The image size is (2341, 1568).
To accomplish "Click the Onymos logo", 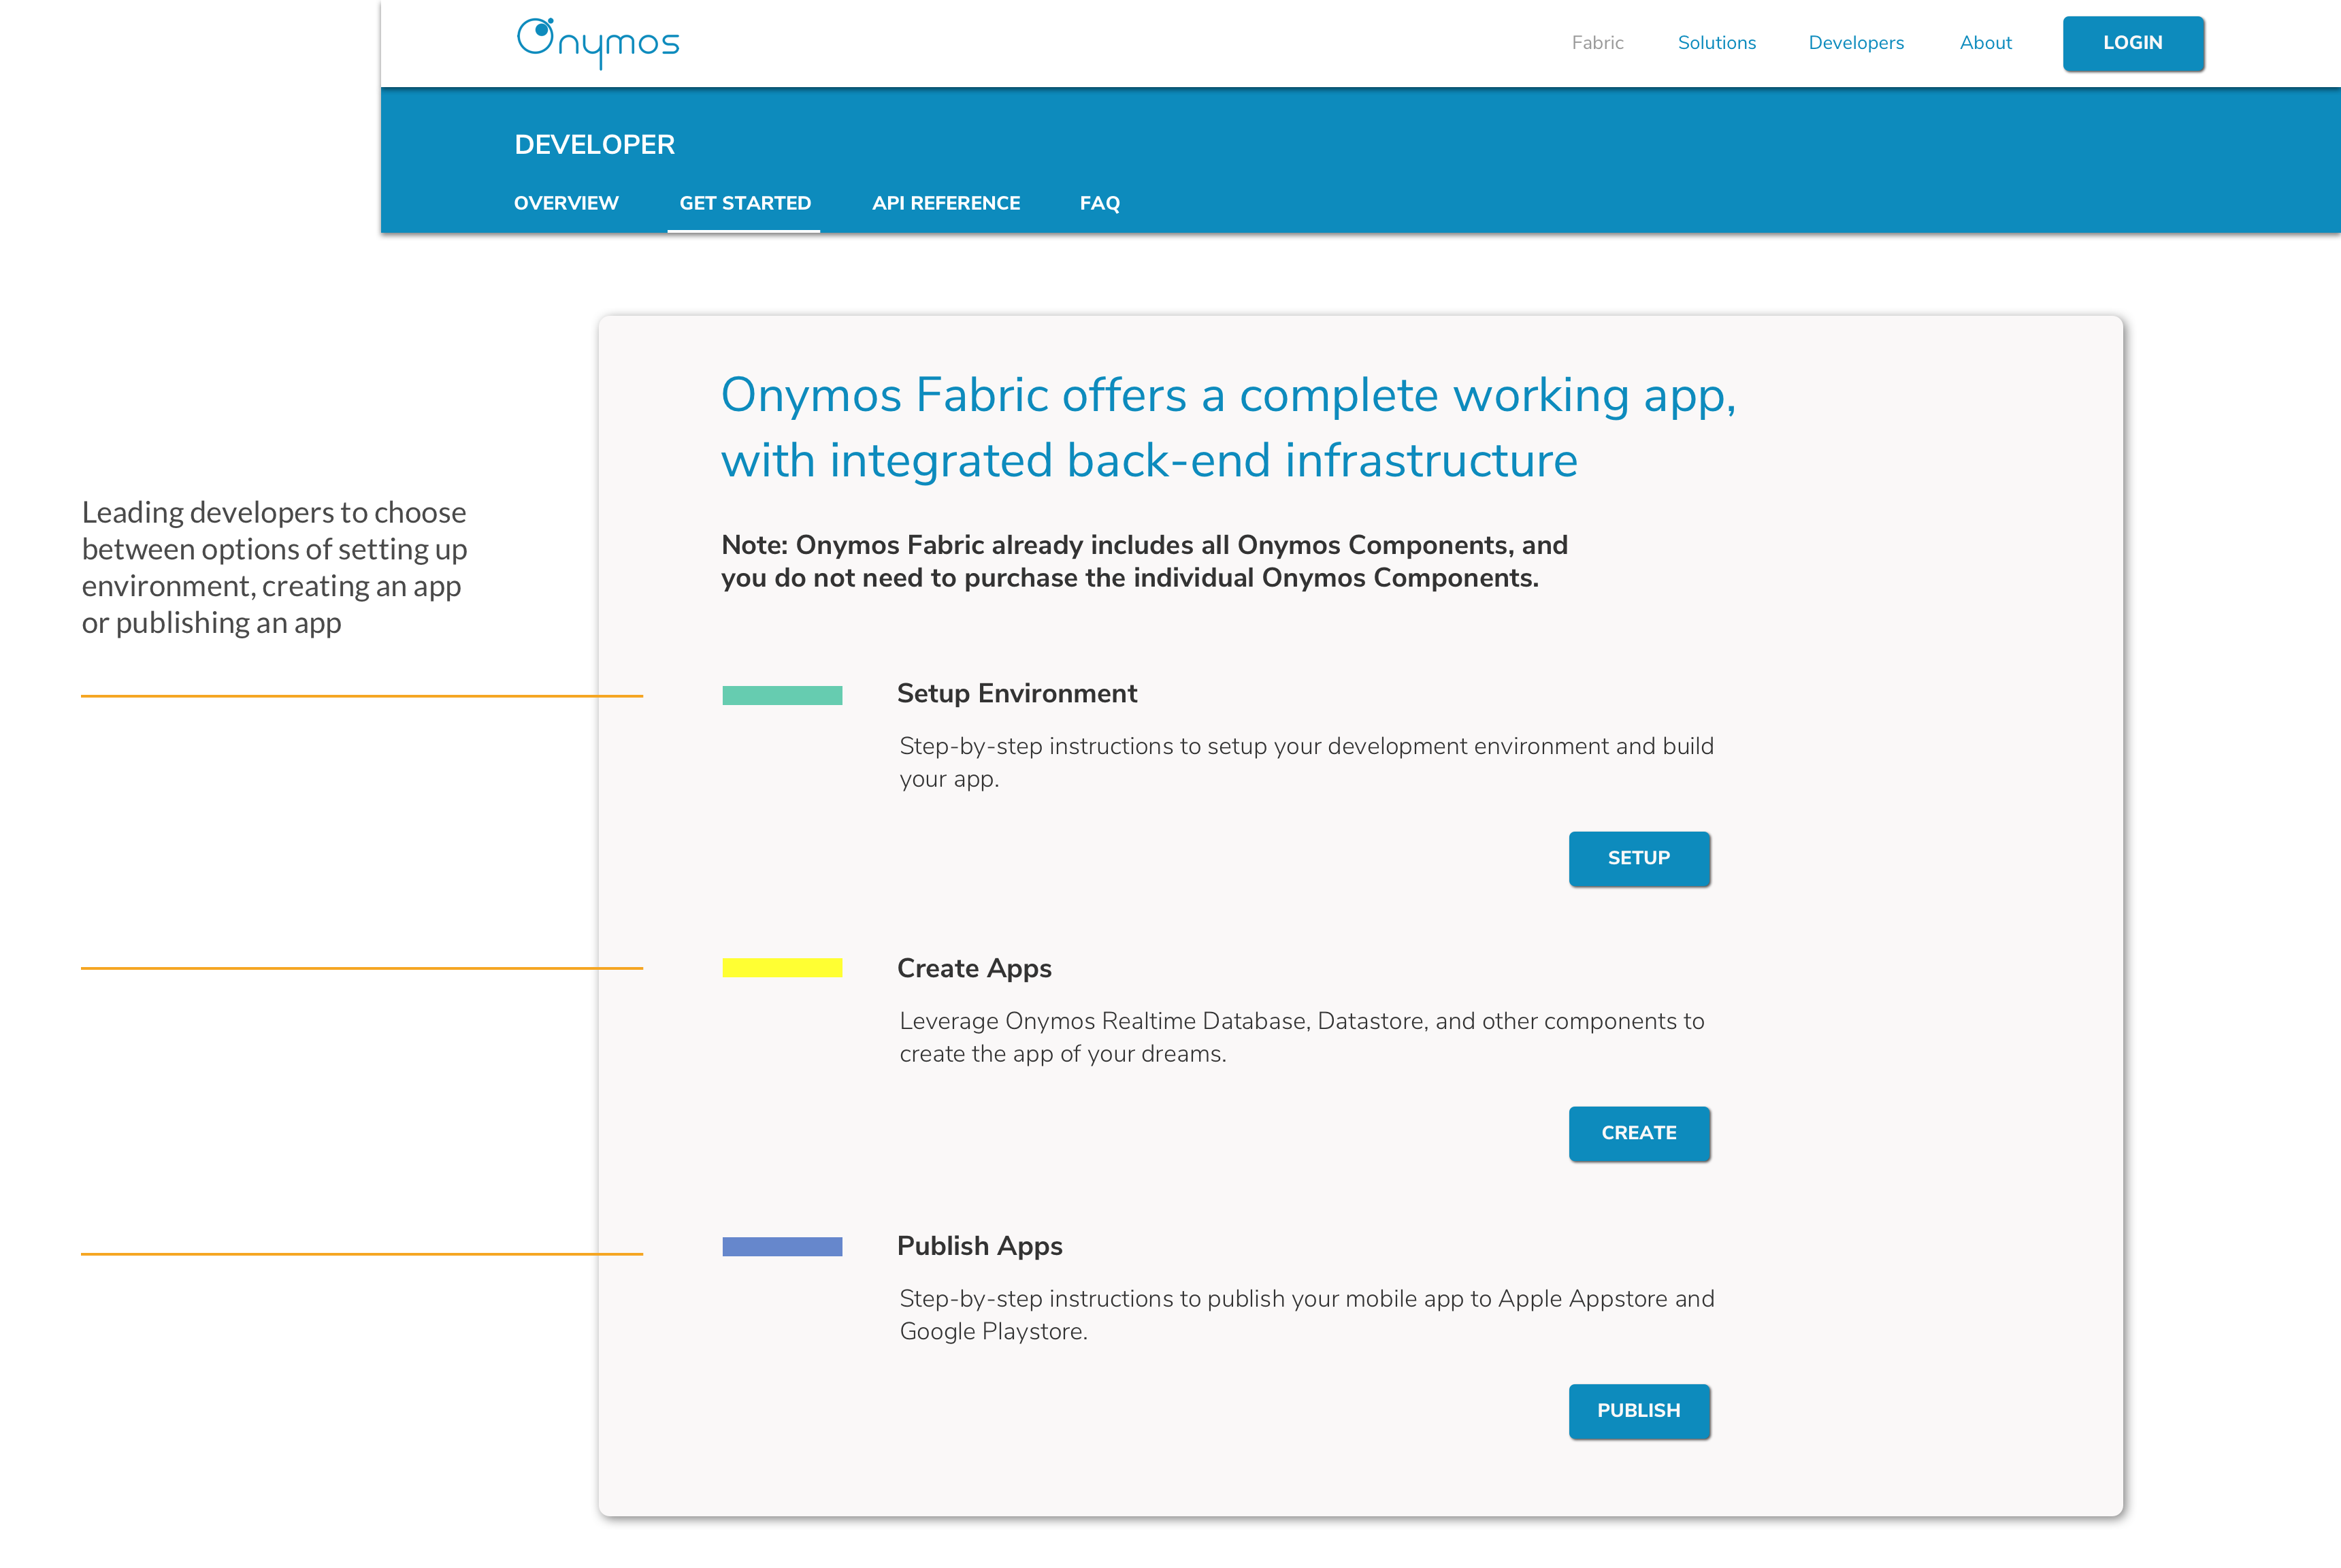I will coord(598,43).
